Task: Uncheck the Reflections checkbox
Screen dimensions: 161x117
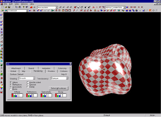Action: (x=11, y=84)
